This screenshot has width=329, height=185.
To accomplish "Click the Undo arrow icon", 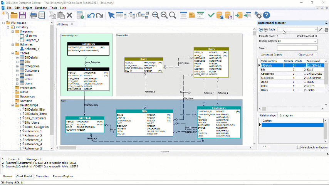I will point(91,15).
